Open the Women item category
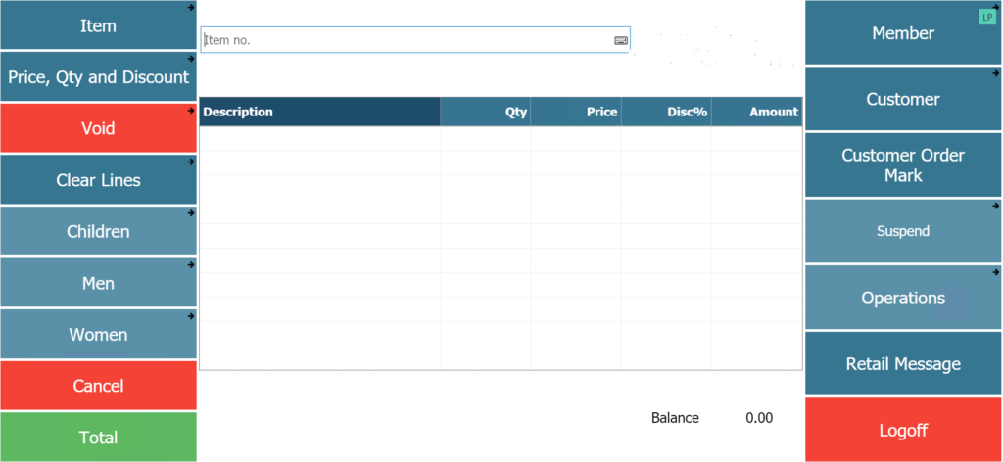 point(99,334)
